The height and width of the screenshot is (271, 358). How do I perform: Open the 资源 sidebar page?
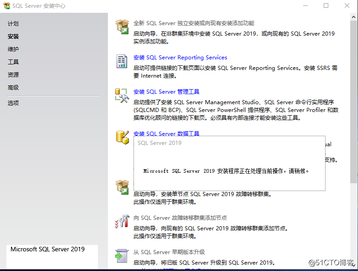[x=13, y=75]
